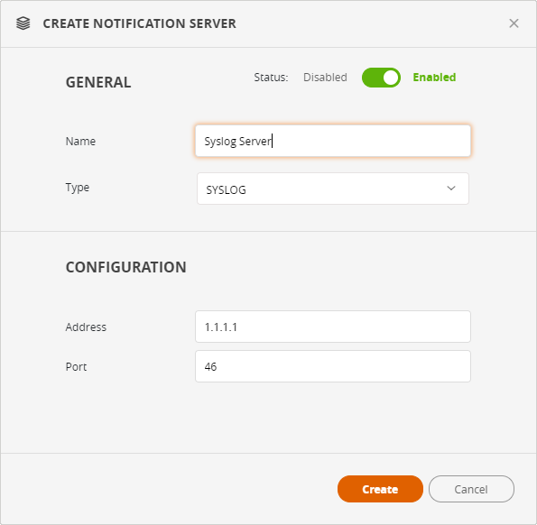Toggle the Status switch off
This screenshot has height=525, width=537.
click(381, 78)
